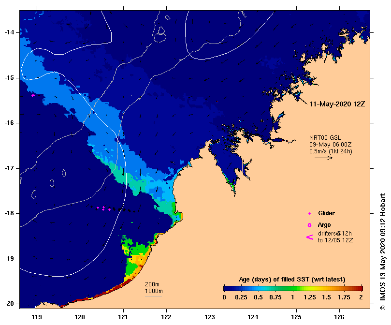Click the drifters@12h legend text
Screen dimensions: 391x325
(334, 234)
